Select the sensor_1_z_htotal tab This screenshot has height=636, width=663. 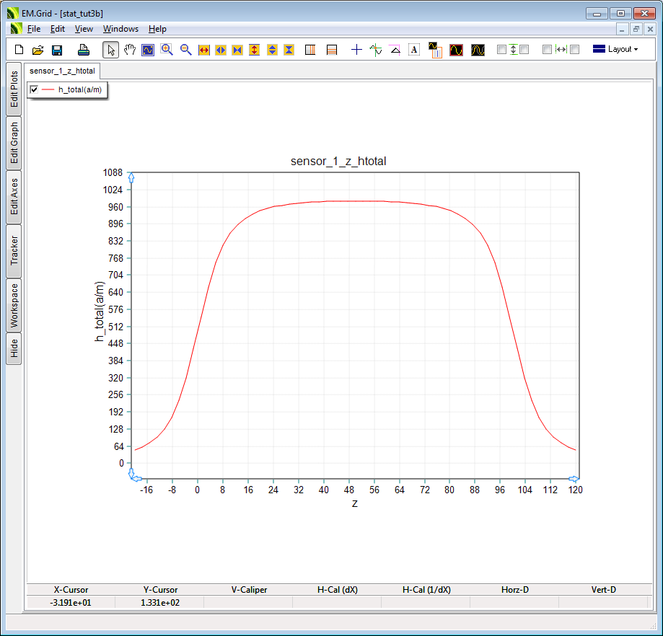pyautogui.click(x=62, y=71)
